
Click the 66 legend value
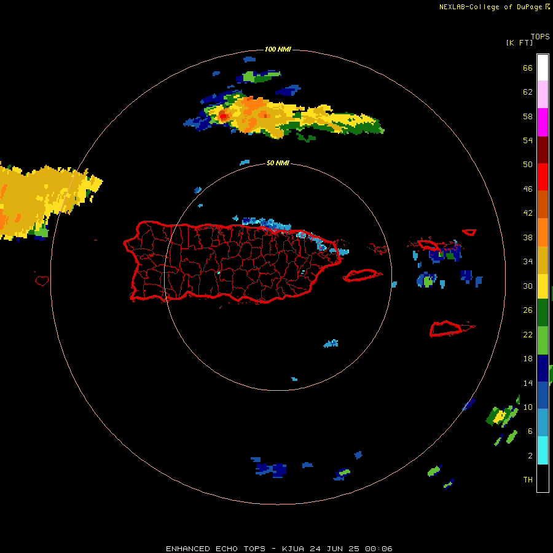(x=528, y=68)
